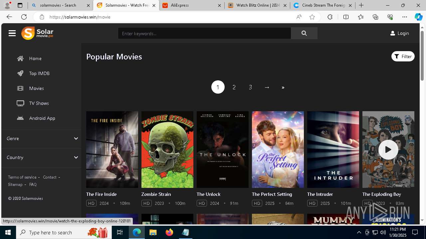Open the notification center icon
This screenshot has width=426, height=239.
(415, 232)
